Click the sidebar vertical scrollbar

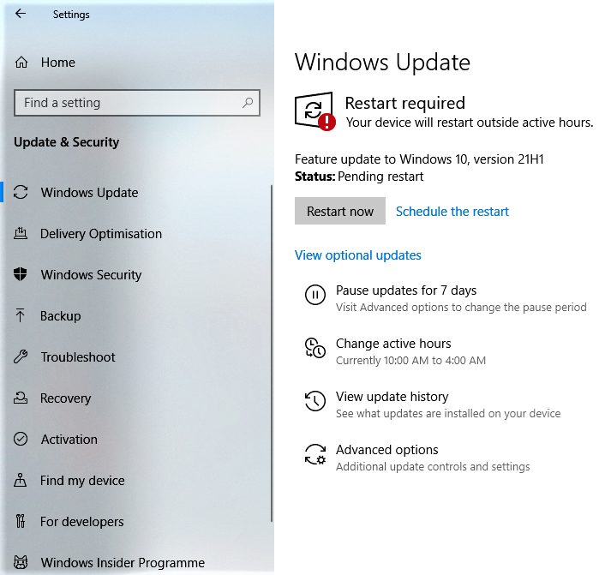pyautogui.click(x=272, y=353)
